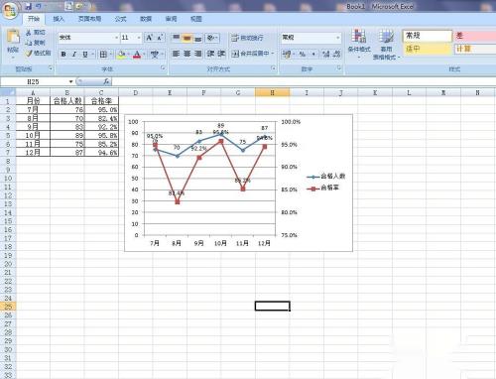
Task: Click the Paste clipboard icon
Action: [x=13, y=37]
